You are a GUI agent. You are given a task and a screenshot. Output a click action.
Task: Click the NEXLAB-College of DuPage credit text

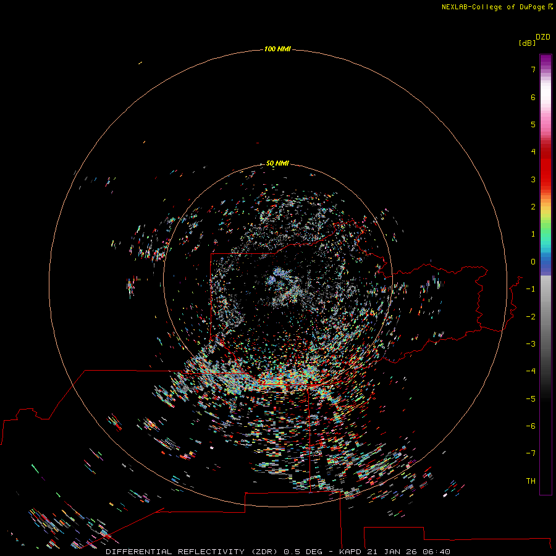497,7
